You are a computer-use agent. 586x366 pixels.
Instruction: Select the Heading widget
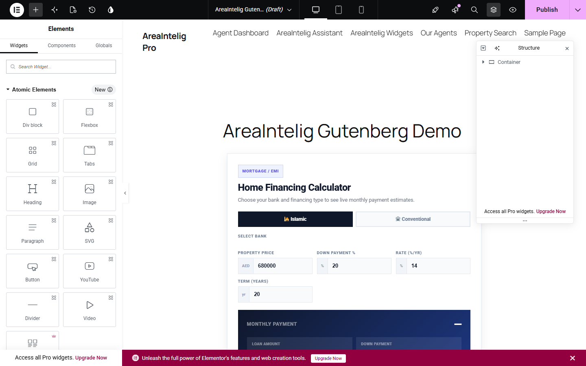click(33, 194)
